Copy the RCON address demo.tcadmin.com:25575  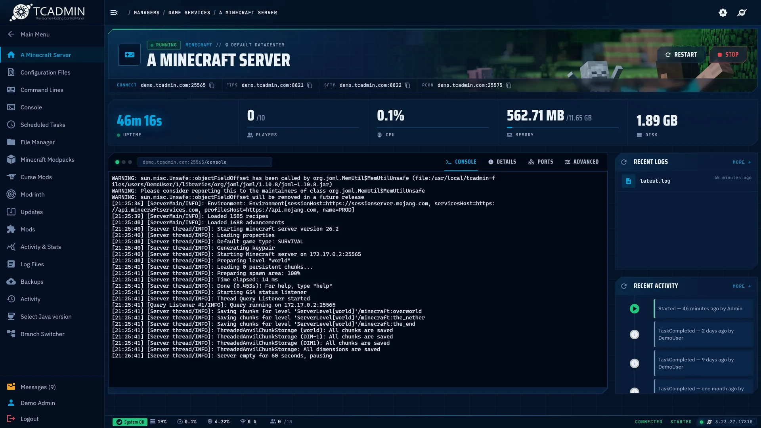point(509,86)
